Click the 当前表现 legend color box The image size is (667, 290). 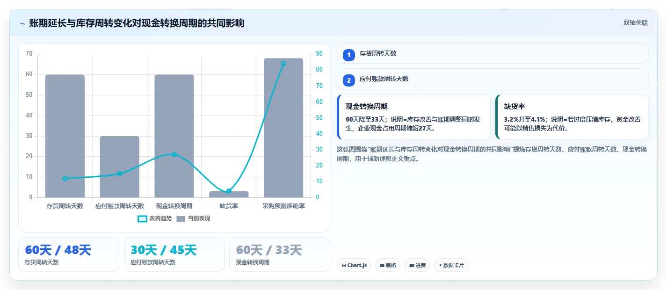(181, 218)
